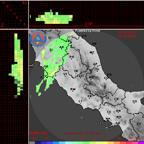The height and width of the screenshot is (144, 144).
Task: Click the PG city label on map
Action: pyautogui.click(x=72, y=57)
